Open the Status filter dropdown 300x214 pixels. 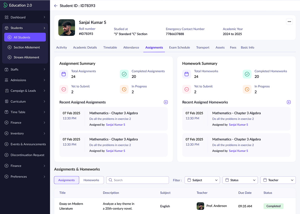(240, 180)
